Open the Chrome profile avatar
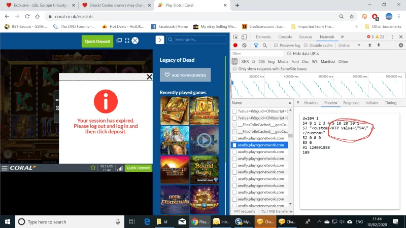This screenshot has height=228, width=406. pyautogui.click(x=389, y=17)
